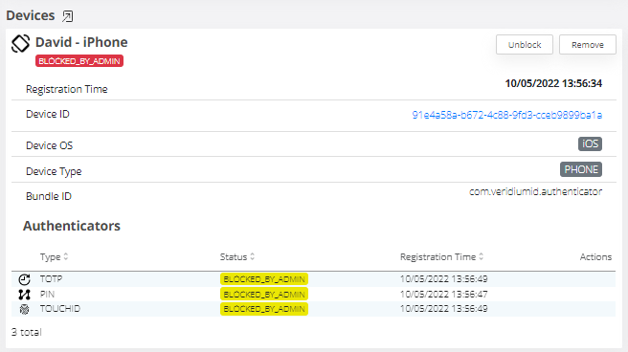This screenshot has width=628, height=352.
Task: Select the PIN authenticator type text
Action: (x=47, y=294)
